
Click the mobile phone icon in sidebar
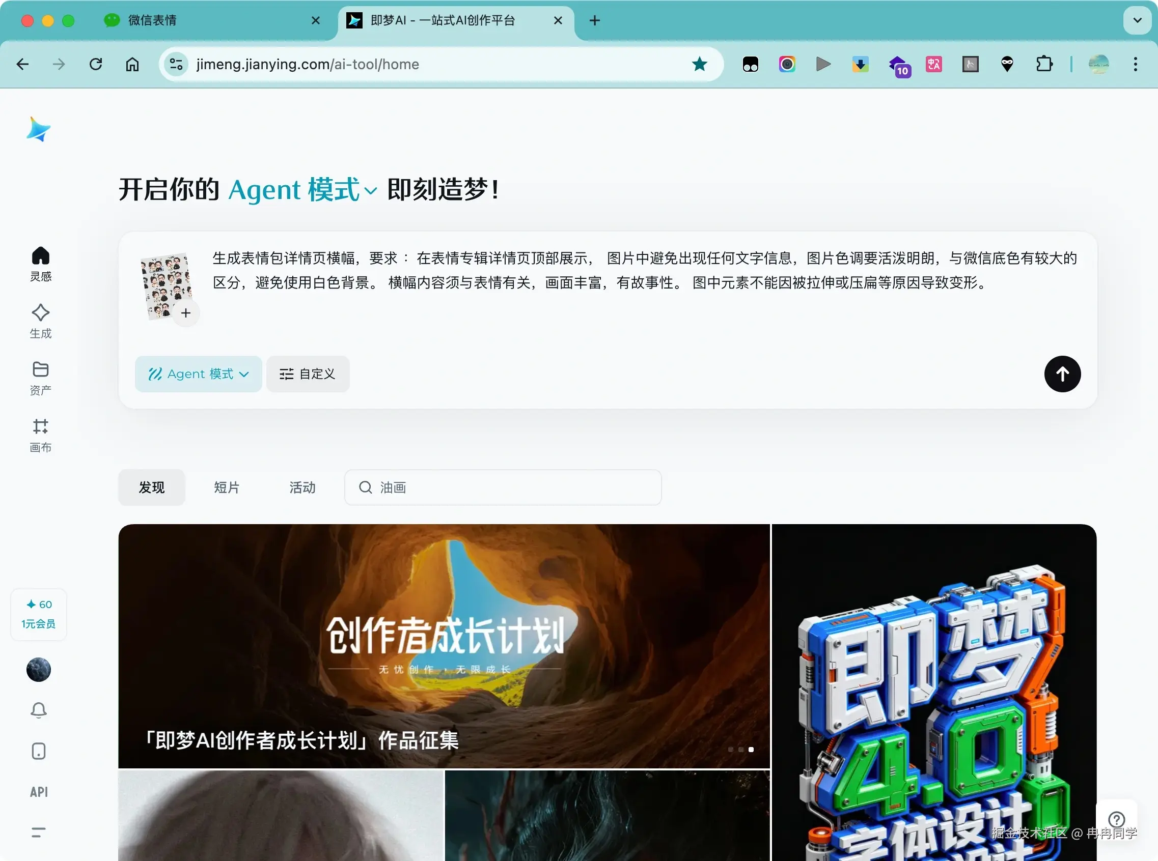(x=39, y=751)
